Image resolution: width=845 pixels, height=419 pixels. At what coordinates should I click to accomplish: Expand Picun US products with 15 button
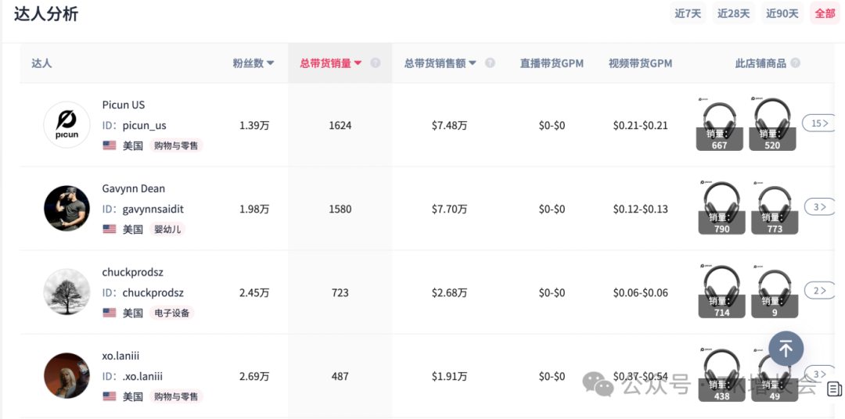click(819, 124)
